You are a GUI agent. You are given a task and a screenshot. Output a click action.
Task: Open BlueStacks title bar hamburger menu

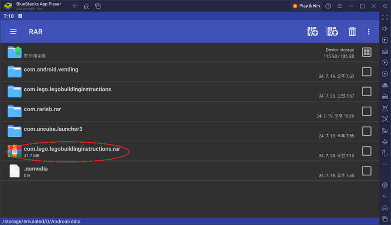340,6
